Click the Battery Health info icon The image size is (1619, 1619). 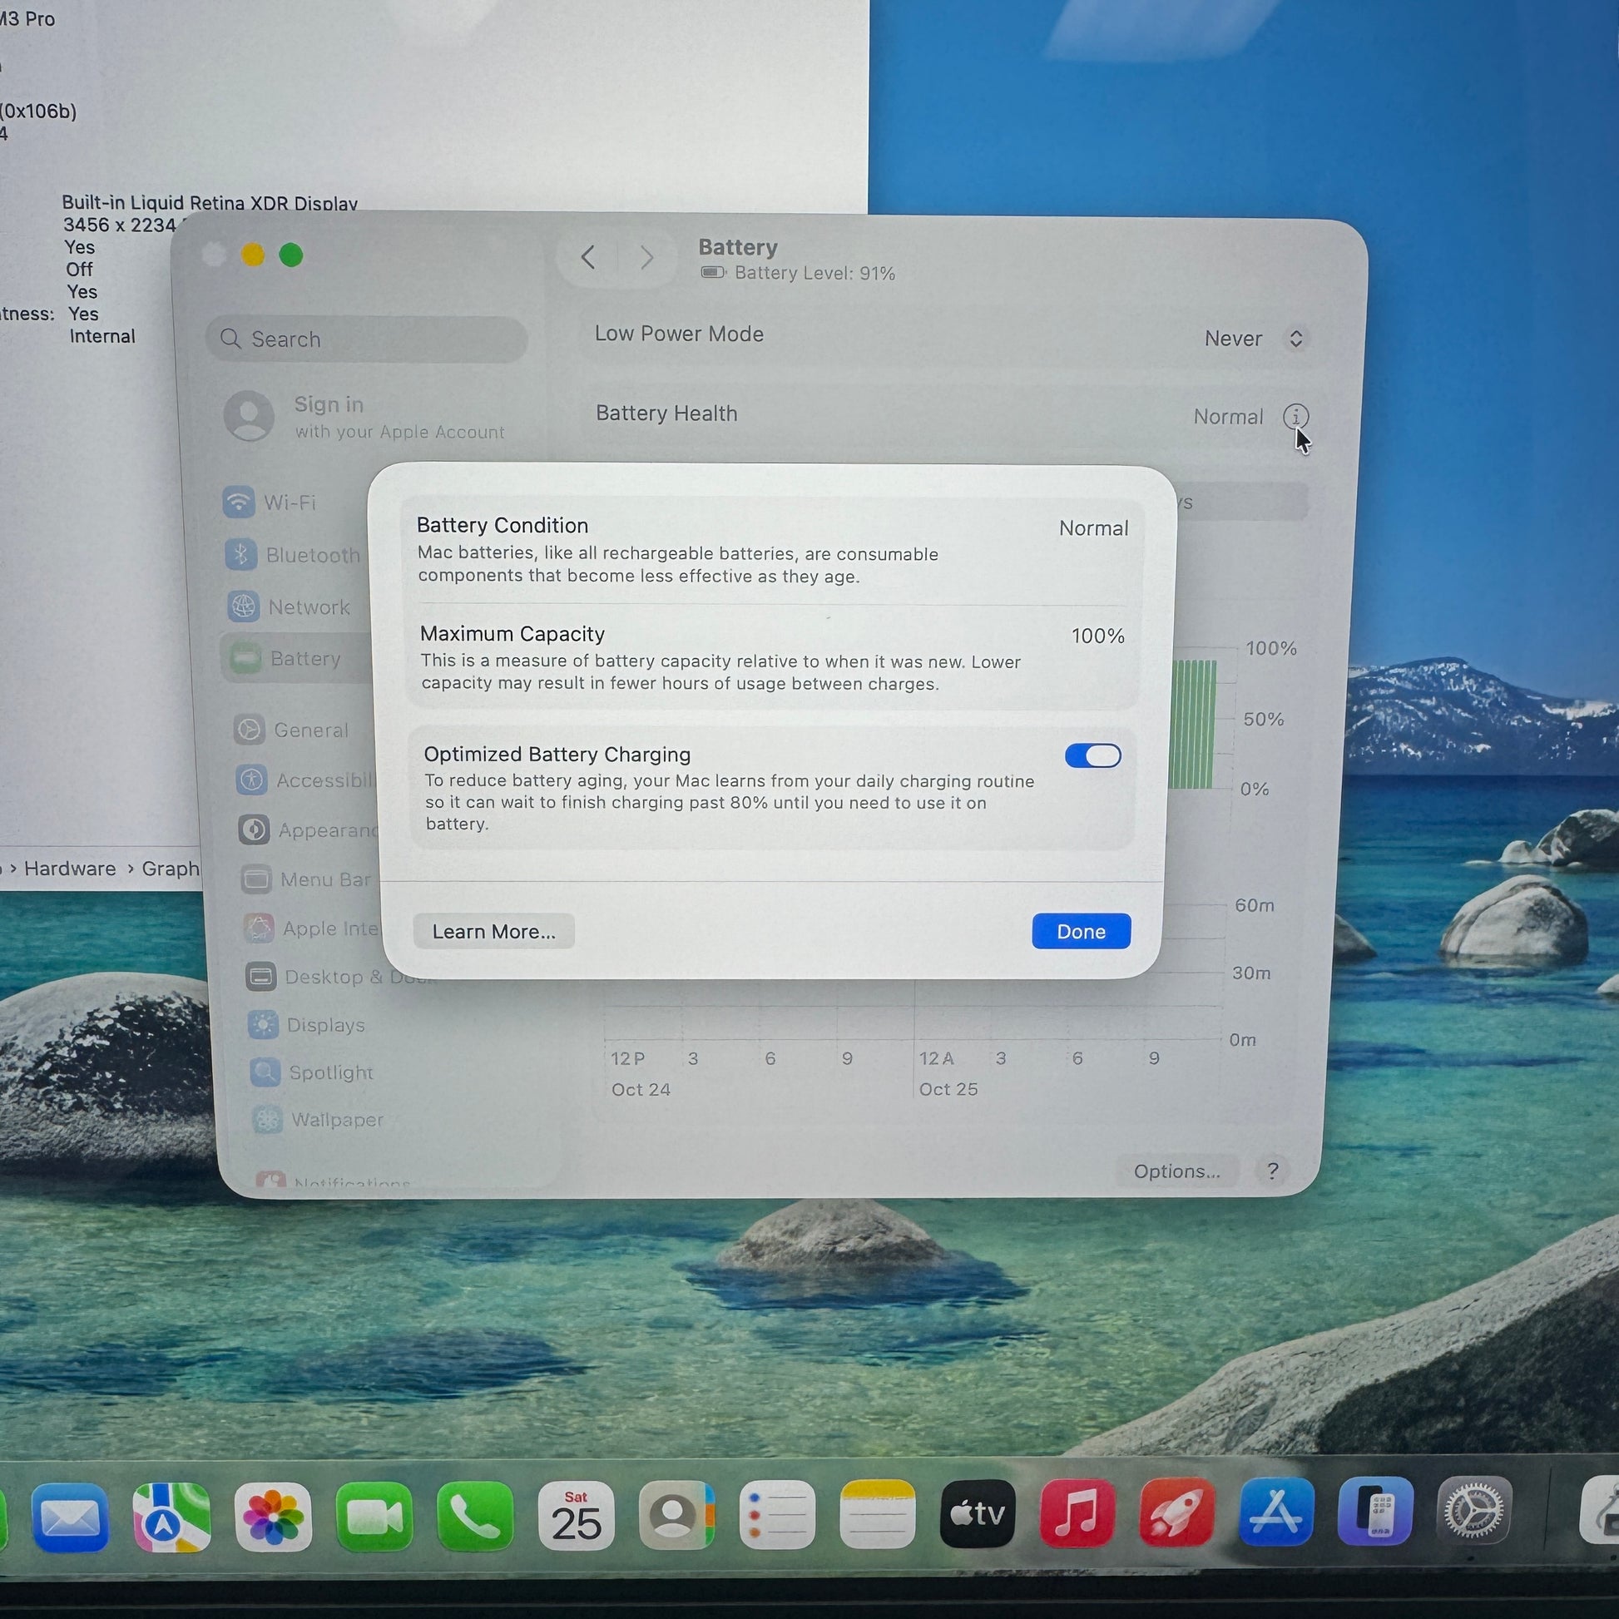click(x=1295, y=416)
